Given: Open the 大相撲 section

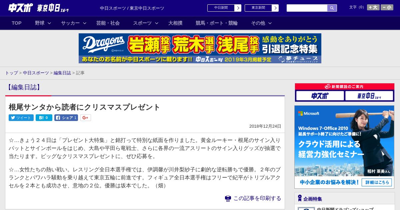Looking at the screenshot, I should tap(175, 23).
